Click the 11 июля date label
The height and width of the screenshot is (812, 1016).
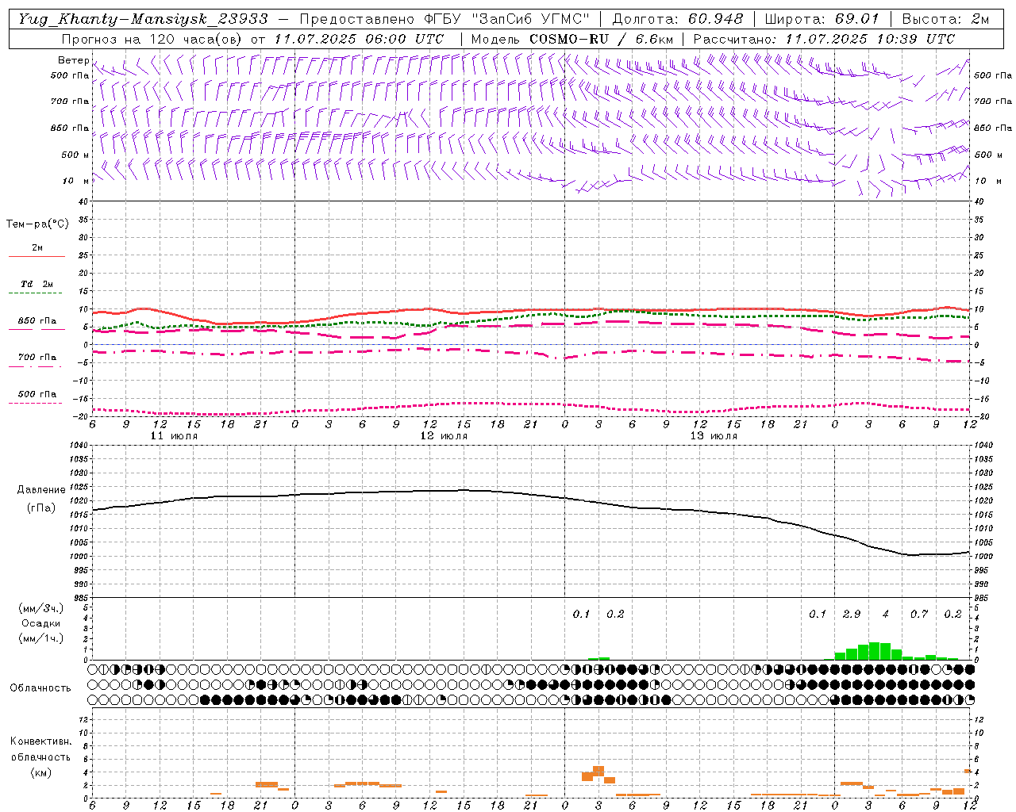175,436
